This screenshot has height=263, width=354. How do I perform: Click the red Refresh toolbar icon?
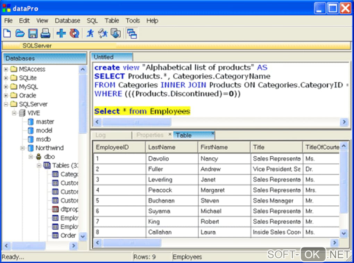[x=74, y=33]
